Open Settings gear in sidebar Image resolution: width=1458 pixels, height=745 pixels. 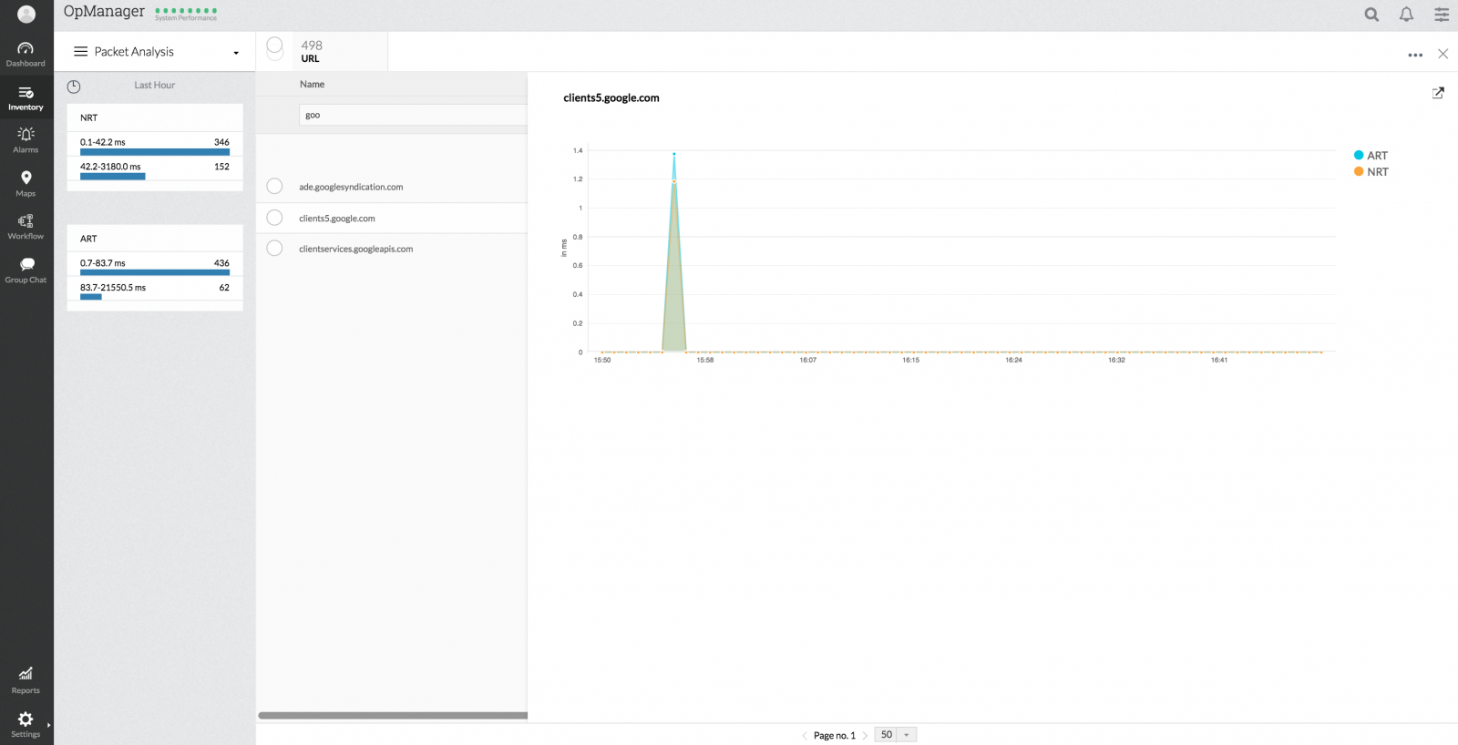click(26, 724)
